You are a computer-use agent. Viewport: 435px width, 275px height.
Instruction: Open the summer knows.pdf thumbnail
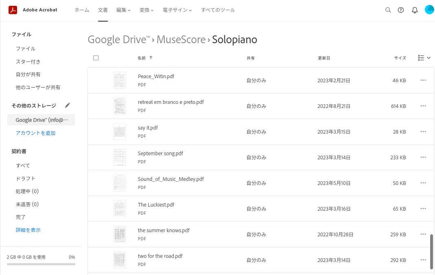120,234
